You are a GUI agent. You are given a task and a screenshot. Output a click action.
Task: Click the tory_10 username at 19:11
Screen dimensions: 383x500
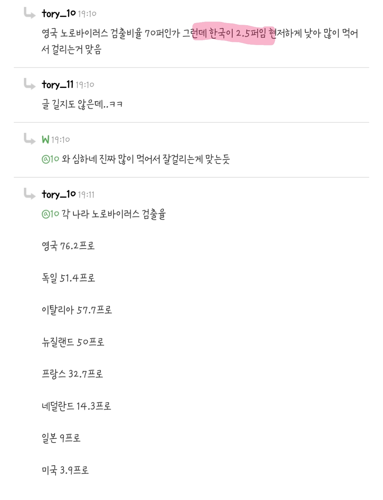point(59,194)
